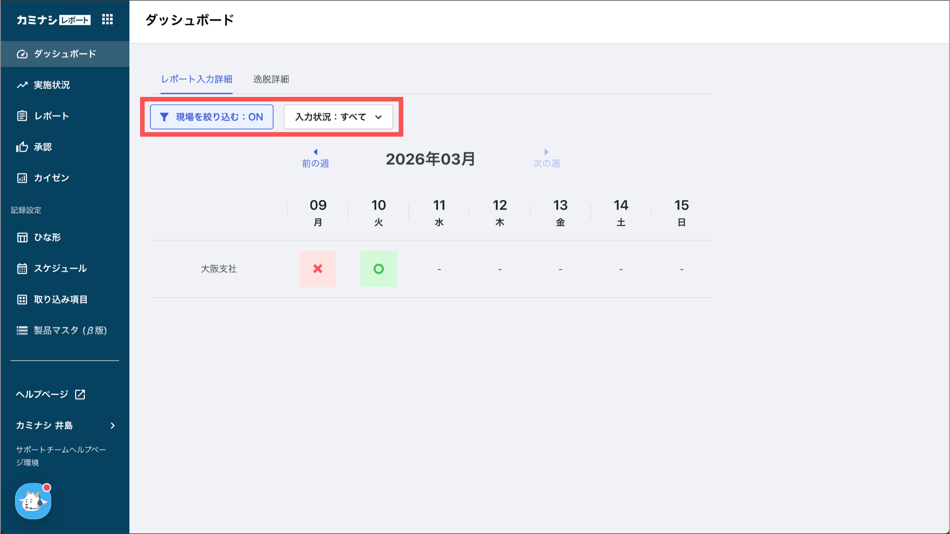The image size is (950, 534).
Task: Select the カイゼン chart icon
Action: coord(22,178)
